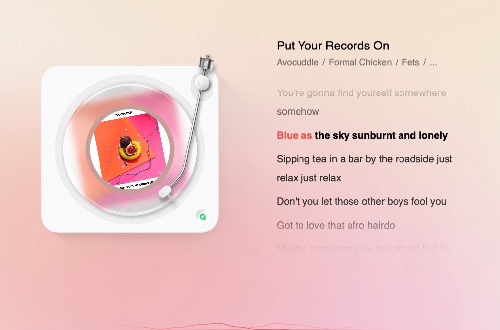Click the round tonearm pivot knob
This screenshot has height=330, width=500.
(x=202, y=83)
